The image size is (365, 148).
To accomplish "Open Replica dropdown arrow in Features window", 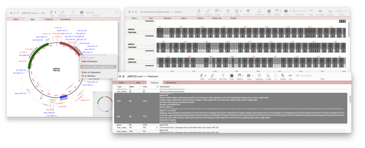I will coord(242,76).
